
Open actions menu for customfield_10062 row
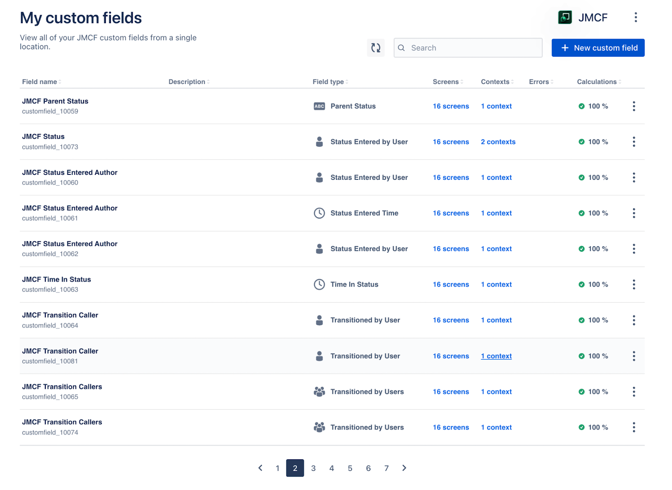pyautogui.click(x=634, y=249)
